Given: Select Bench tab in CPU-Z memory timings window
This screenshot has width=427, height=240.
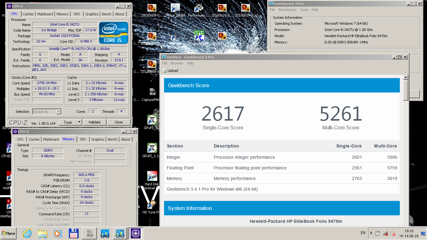Looking at the screenshot, I should (x=113, y=139).
